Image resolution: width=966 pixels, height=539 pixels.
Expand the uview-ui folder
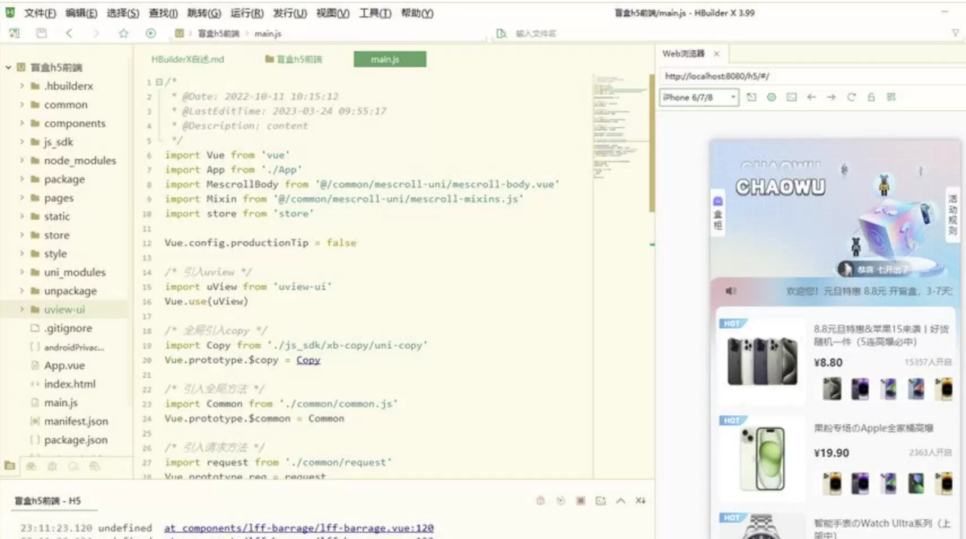22,310
